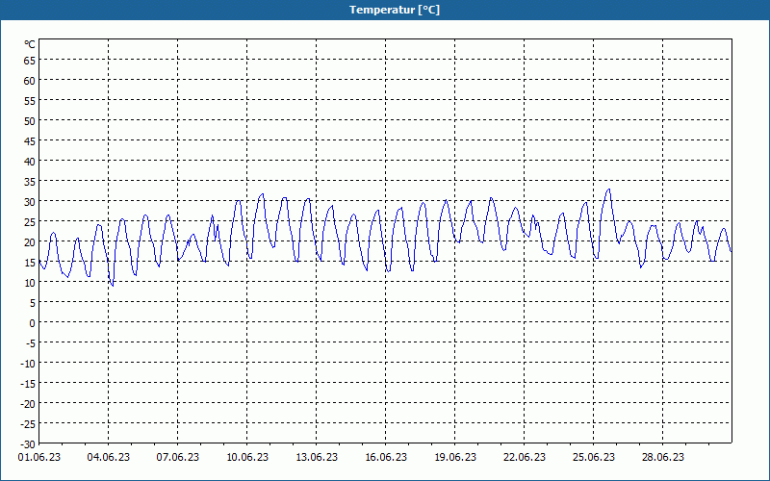Select the 04.06.23 date label
770x481 pixels.
(109, 458)
